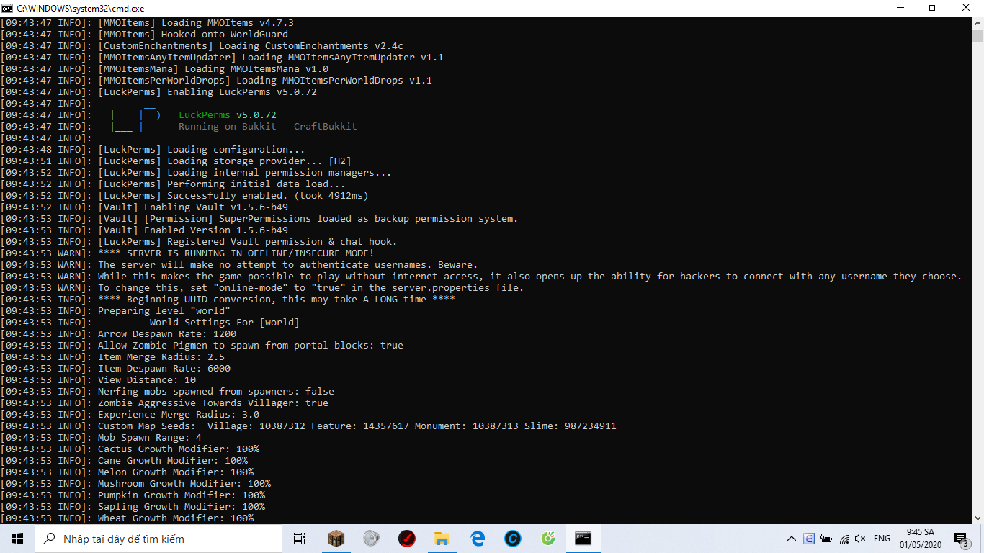This screenshot has width=984, height=553.
Task: Open the Windows Start menu
Action: pos(17,539)
